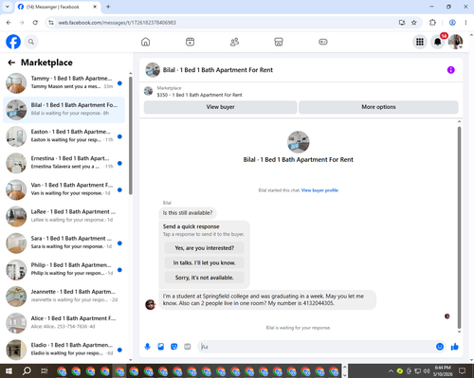Send a thumbs up like
The image size is (474, 378).
click(455, 347)
